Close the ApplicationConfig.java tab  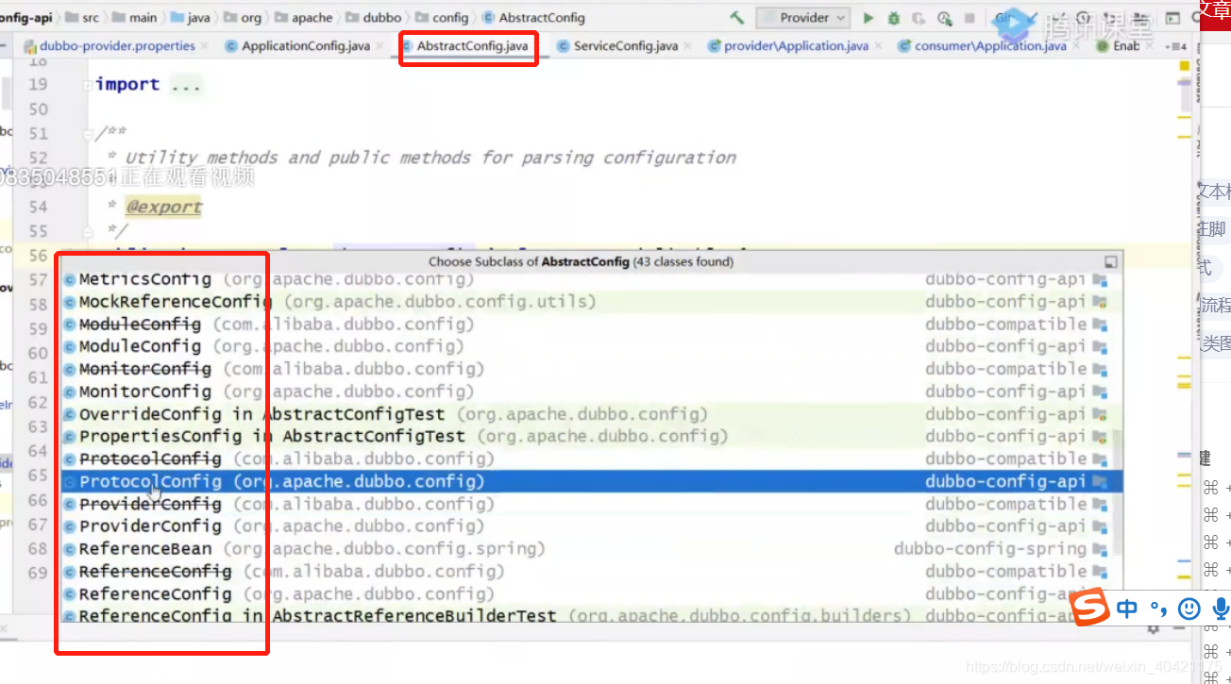pos(379,45)
